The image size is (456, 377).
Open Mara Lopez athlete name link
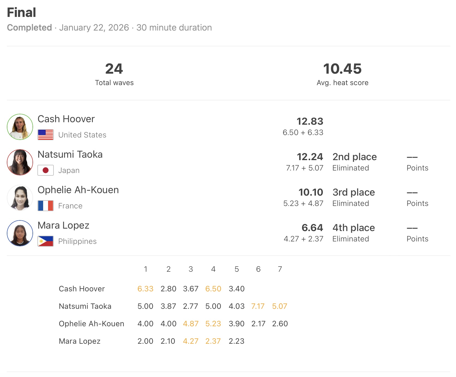[63, 225]
